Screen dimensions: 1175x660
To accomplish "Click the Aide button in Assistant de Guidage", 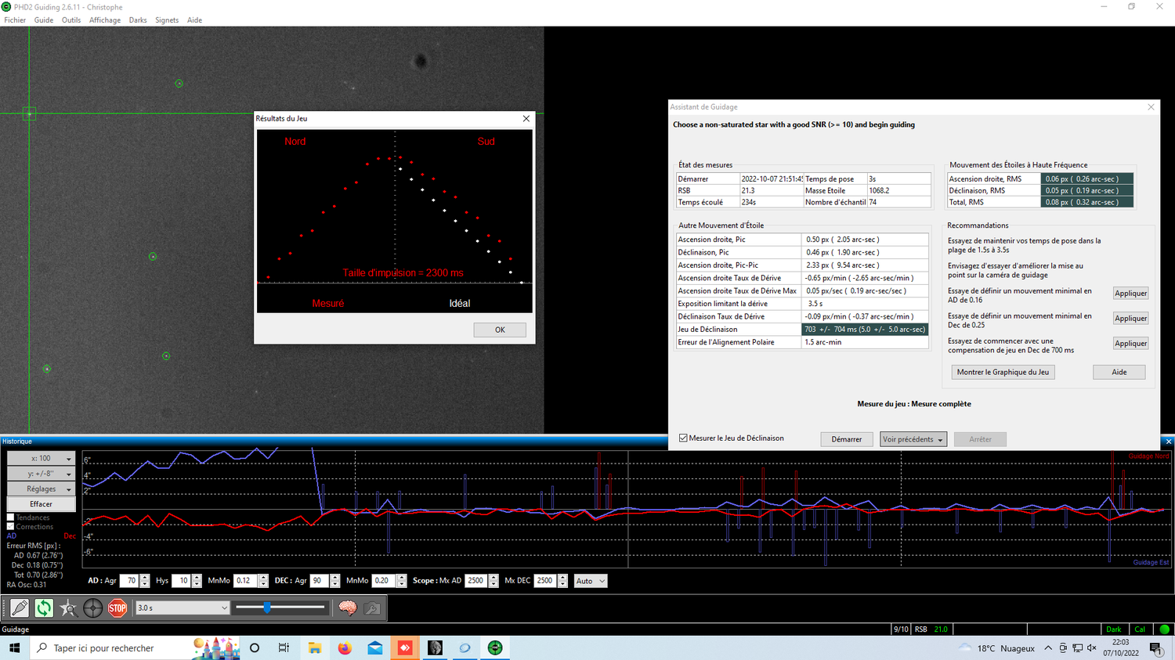I will click(x=1119, y=372).
